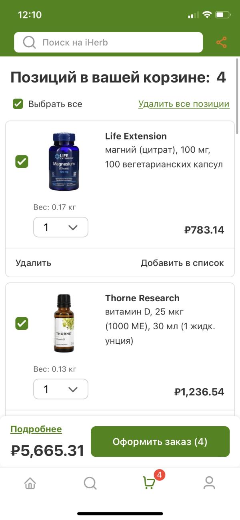240x520 pixels.
Task: Tap the share icon
Action: 221,42
